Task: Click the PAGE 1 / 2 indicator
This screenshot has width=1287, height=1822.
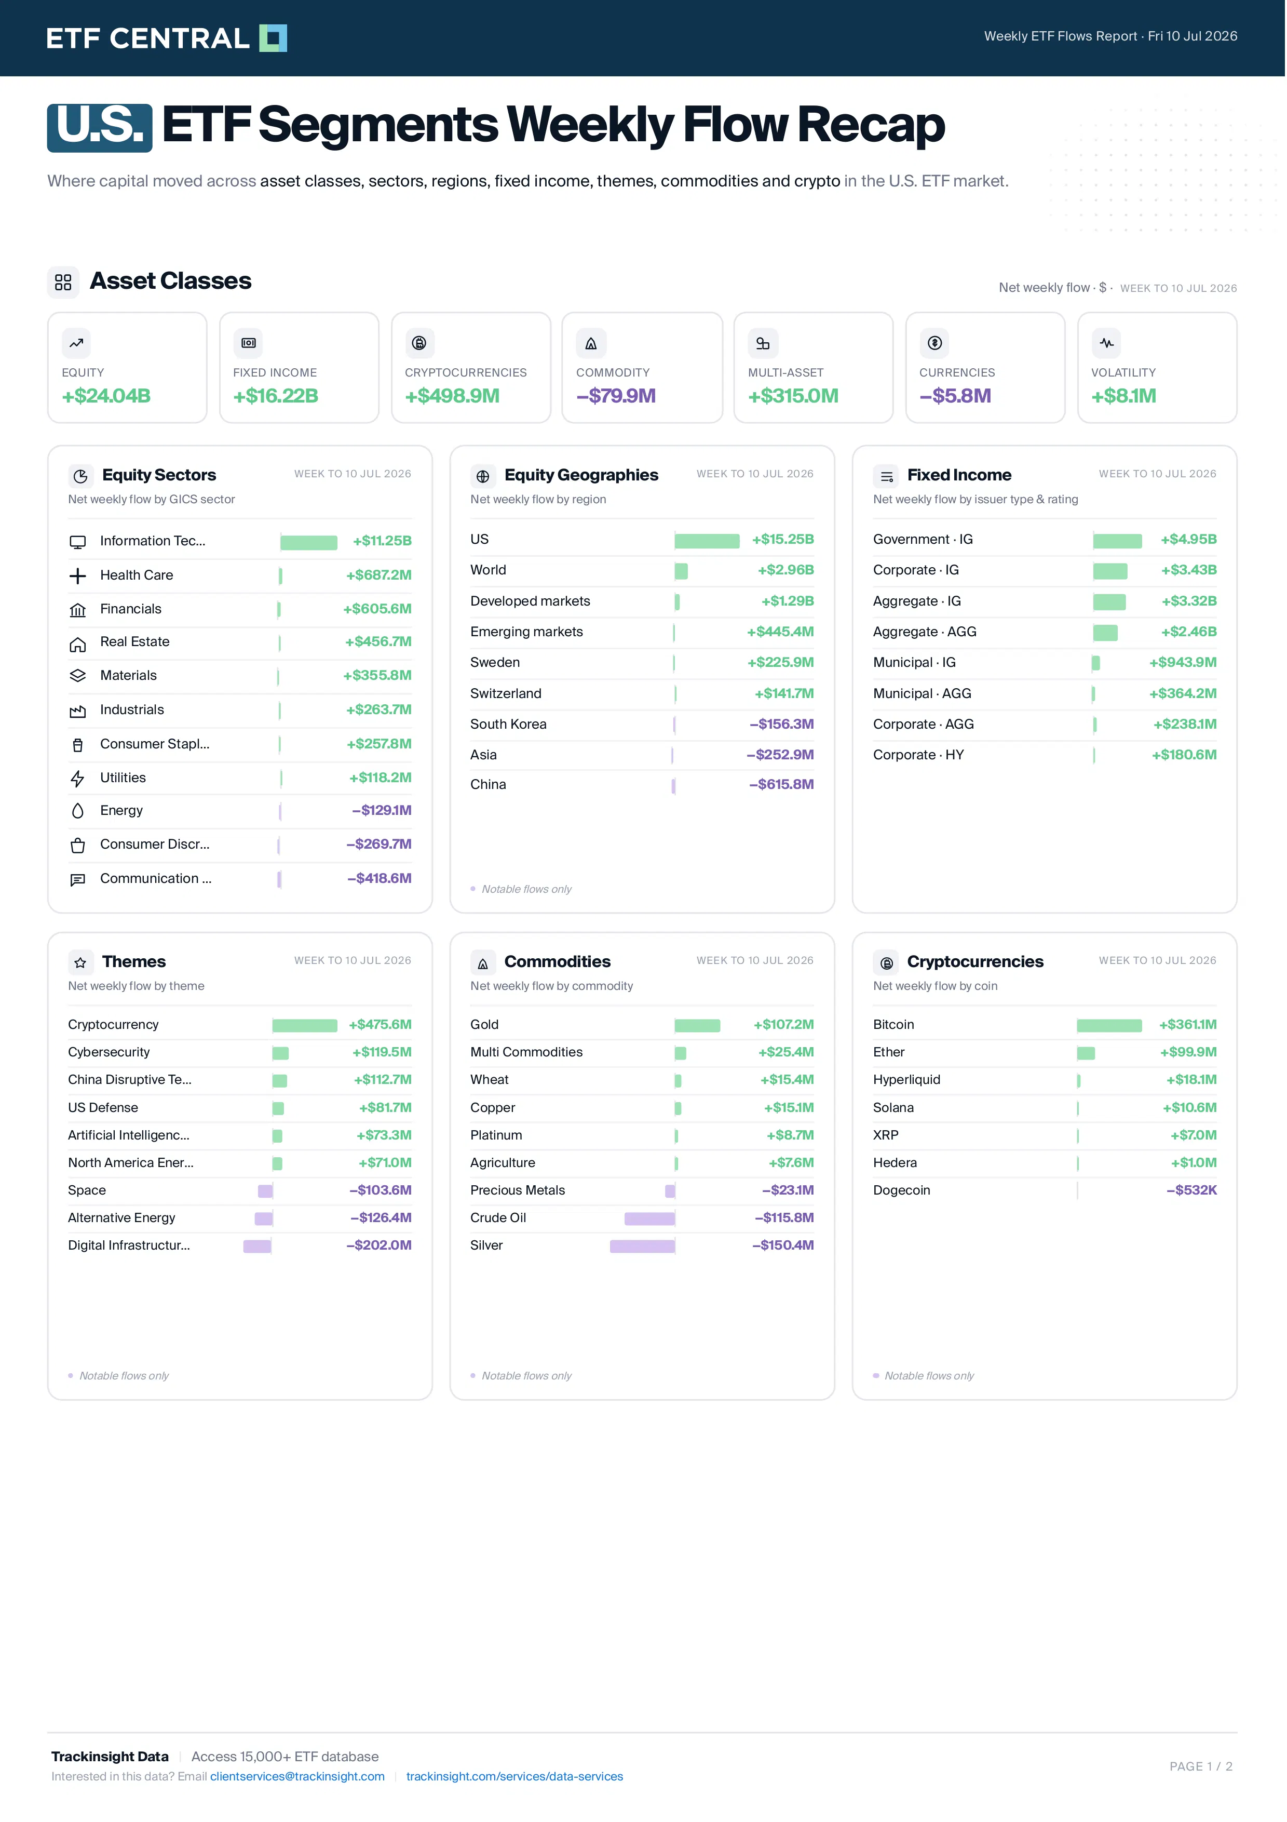Action: 1201,1766
